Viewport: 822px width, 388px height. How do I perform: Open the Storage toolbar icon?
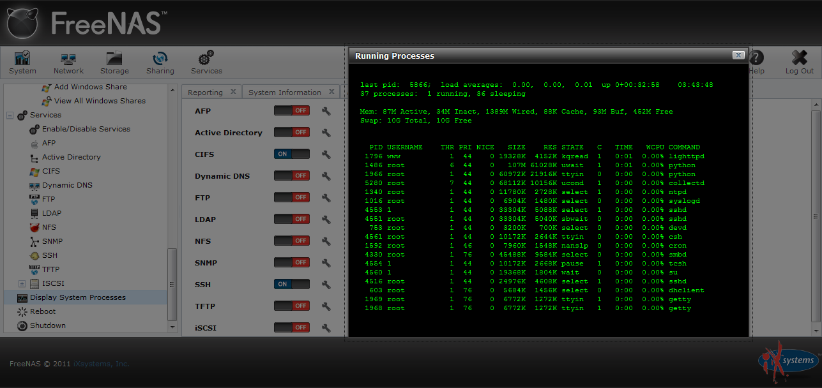click(x=114, y=63)
